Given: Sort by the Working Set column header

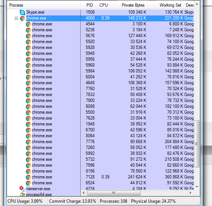Looking at the screenshot, I should [165, 5].
